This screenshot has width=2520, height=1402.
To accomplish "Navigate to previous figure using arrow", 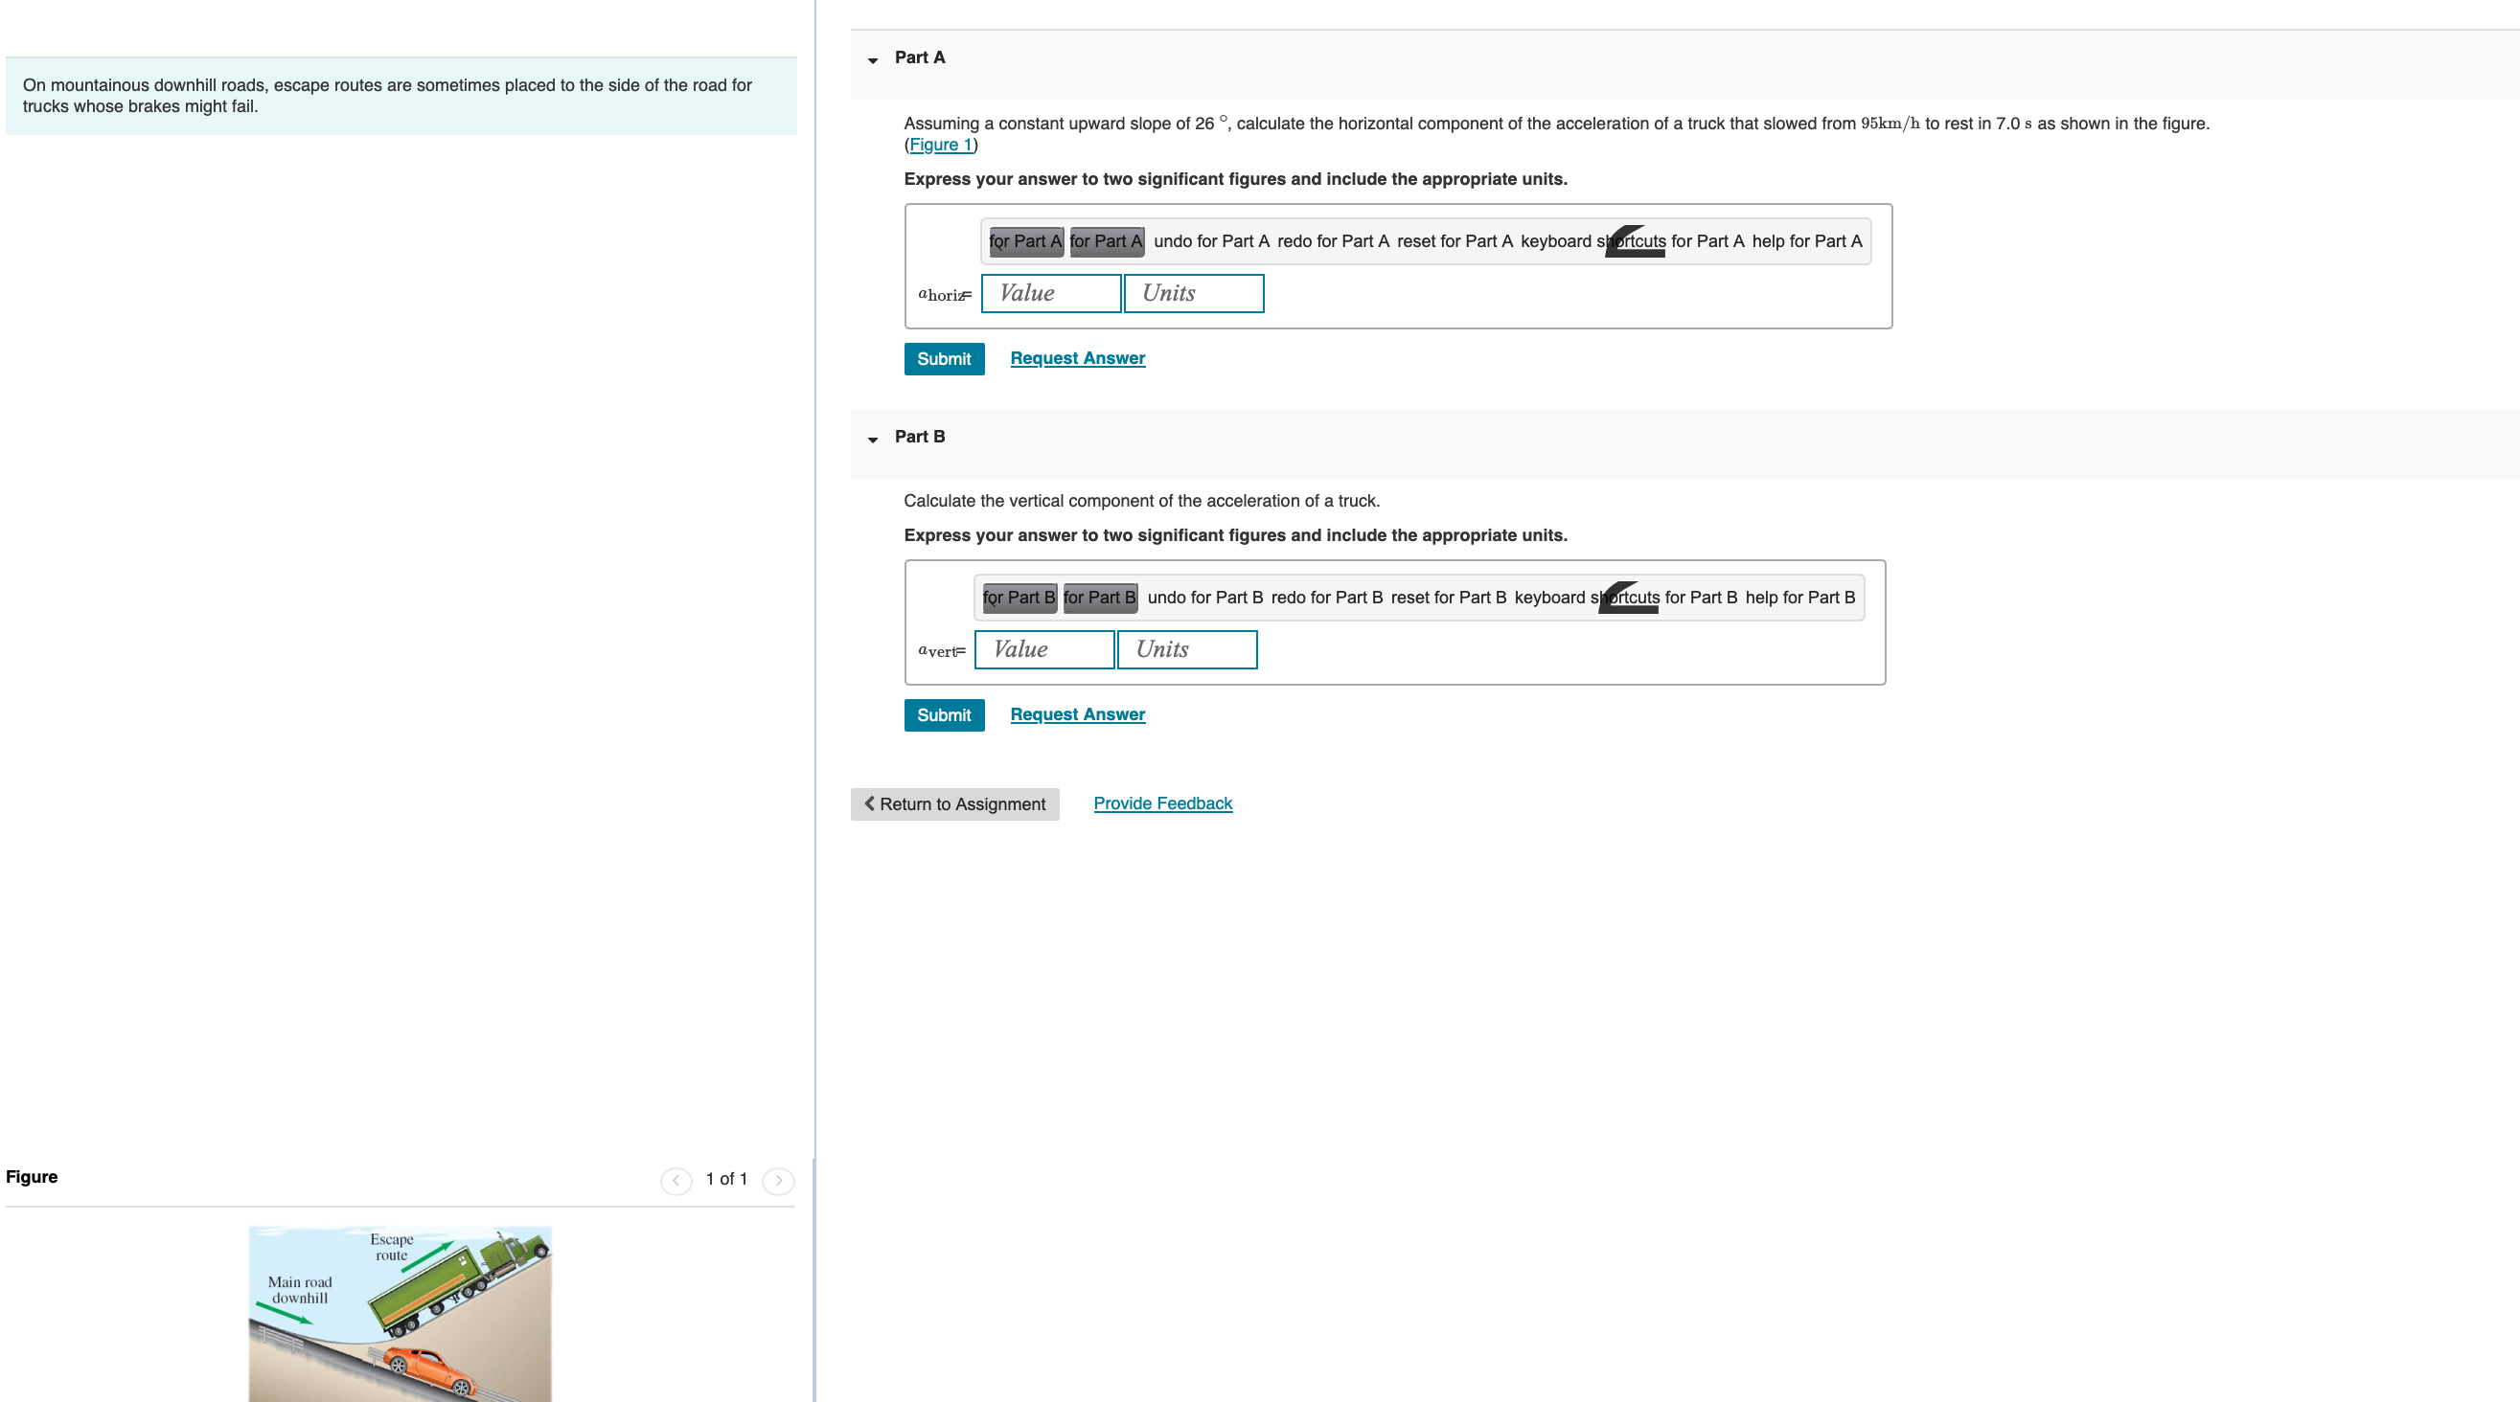I will 676,1179.
